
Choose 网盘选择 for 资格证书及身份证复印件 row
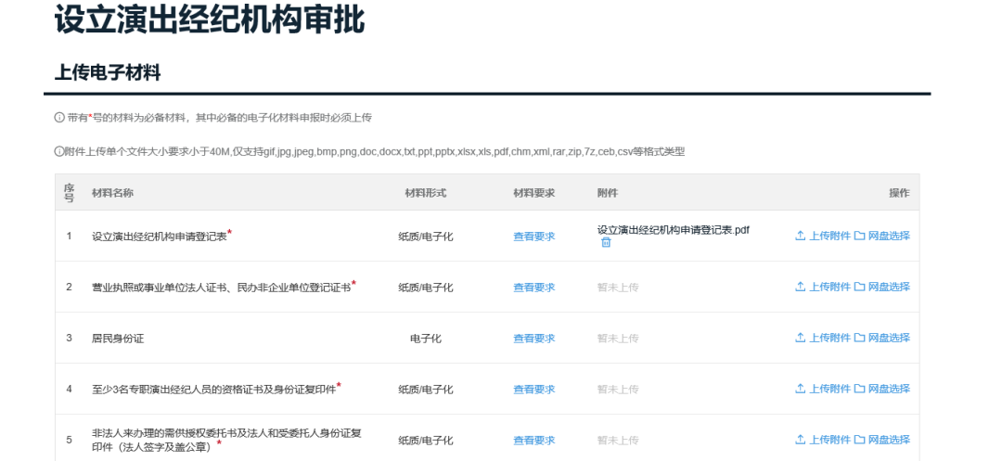pyautogui.click(x=889, y=389)
